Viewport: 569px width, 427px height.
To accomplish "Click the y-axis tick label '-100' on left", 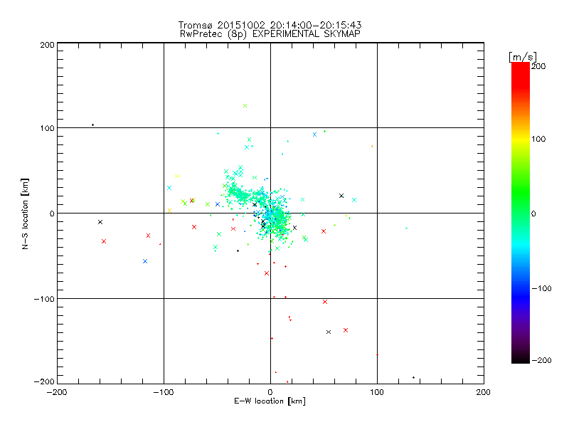I will coord(44,299).
